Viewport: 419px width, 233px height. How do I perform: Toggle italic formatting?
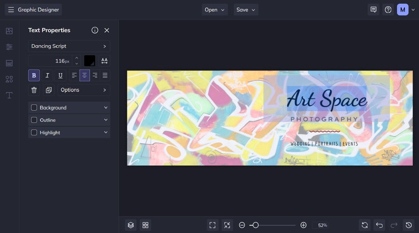(x=47, y=75)
